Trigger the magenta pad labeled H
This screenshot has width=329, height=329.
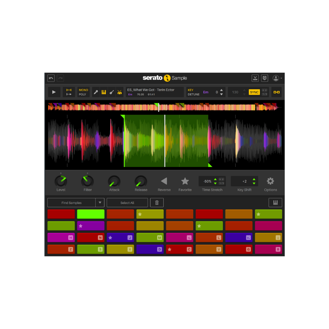pos(61,238)
